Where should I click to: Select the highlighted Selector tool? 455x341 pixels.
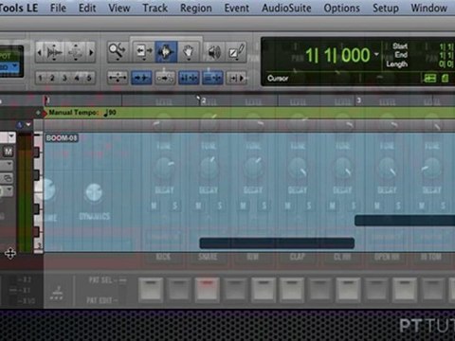166,51
